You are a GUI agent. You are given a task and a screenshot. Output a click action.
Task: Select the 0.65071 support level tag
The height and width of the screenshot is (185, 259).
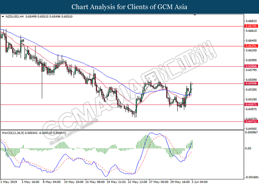250,105
